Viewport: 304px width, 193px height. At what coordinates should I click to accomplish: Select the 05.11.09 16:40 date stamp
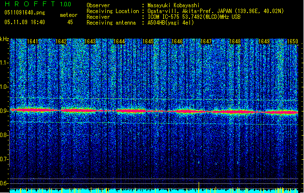click(x=24, y=22)
